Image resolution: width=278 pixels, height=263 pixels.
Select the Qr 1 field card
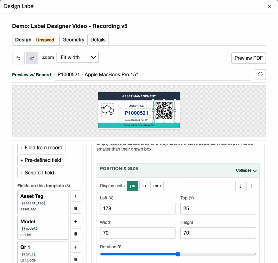(43, 252)
